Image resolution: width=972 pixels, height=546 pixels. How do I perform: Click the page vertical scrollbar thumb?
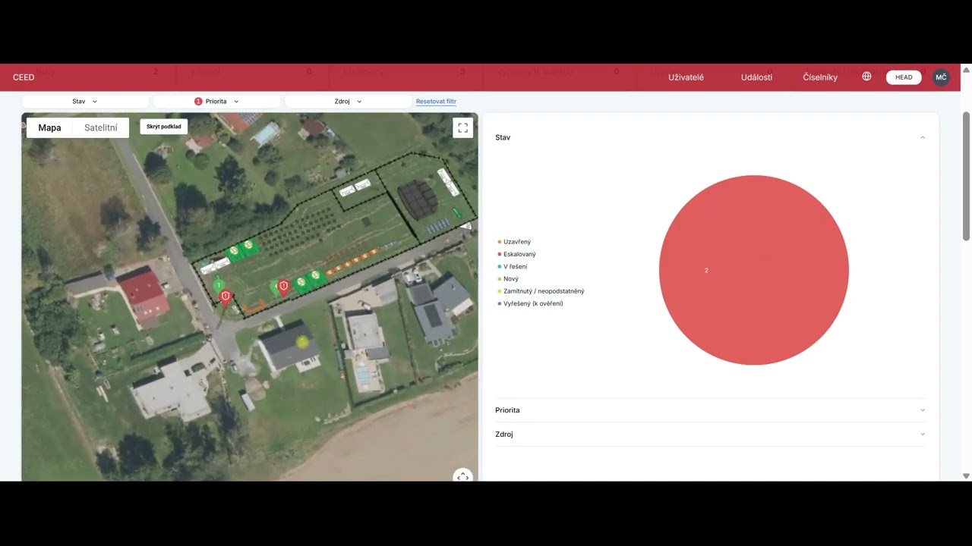[966, 176]
